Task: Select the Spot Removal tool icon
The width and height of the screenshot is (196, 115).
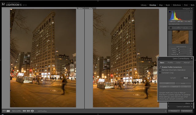Action: click(175, 28)
